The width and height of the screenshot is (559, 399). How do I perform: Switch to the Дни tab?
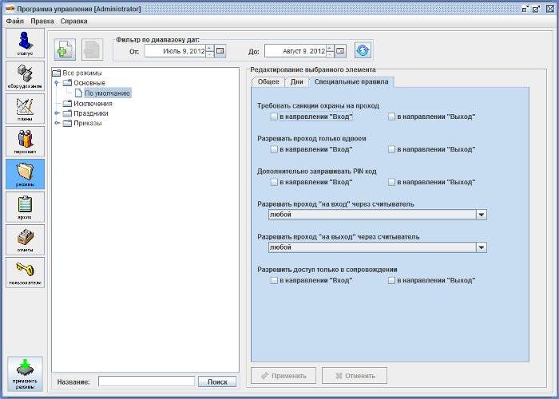tap(296, 81)
